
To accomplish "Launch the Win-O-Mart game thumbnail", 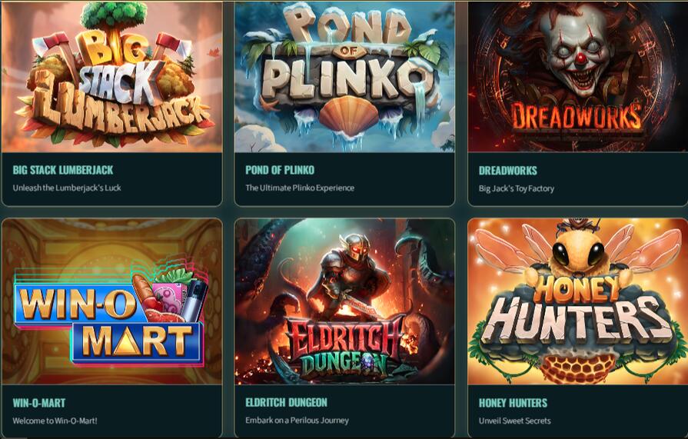I will [x=112, y=301].
